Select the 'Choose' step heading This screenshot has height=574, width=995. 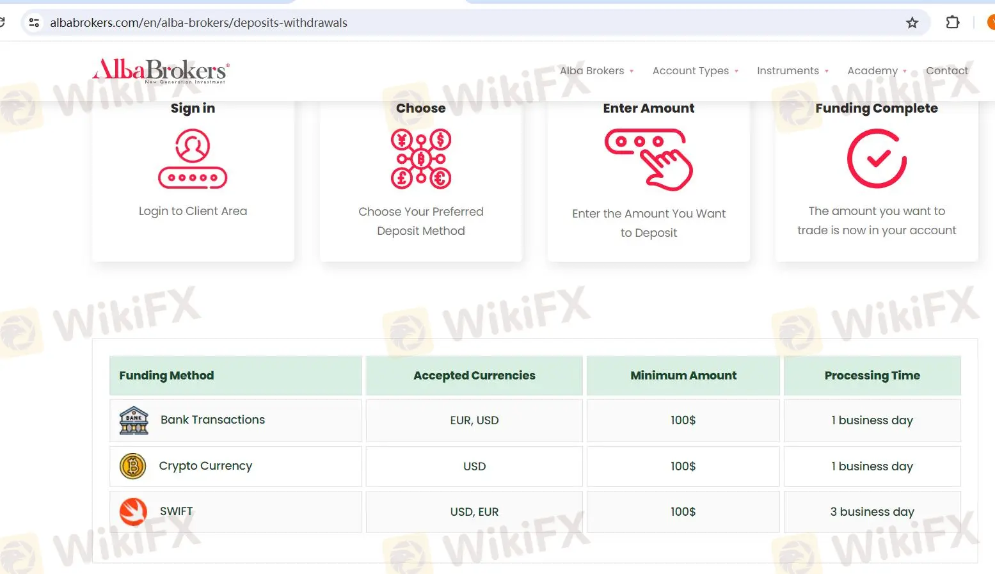pos(421,108)
